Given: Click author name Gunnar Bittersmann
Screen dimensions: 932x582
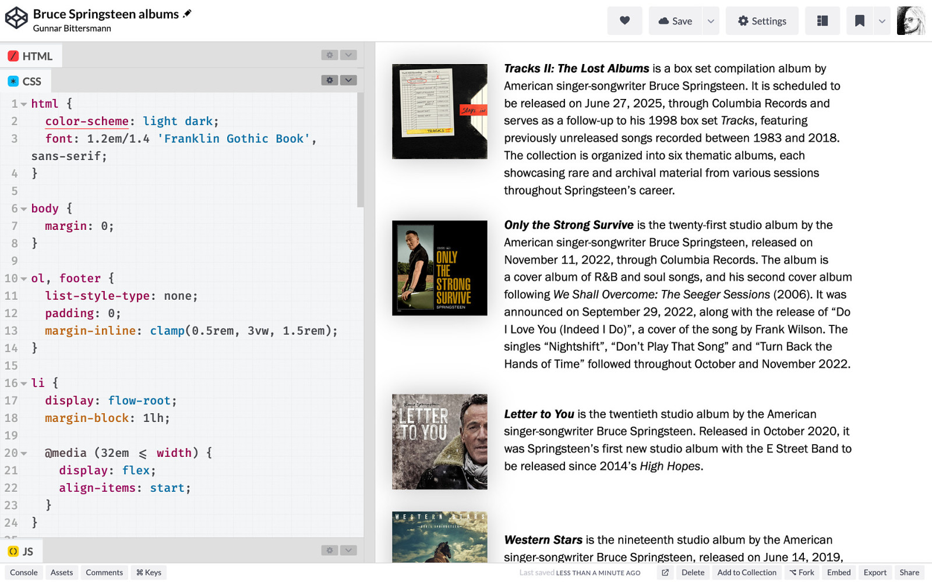Looking at the screenshot, I should coord(72,28).
